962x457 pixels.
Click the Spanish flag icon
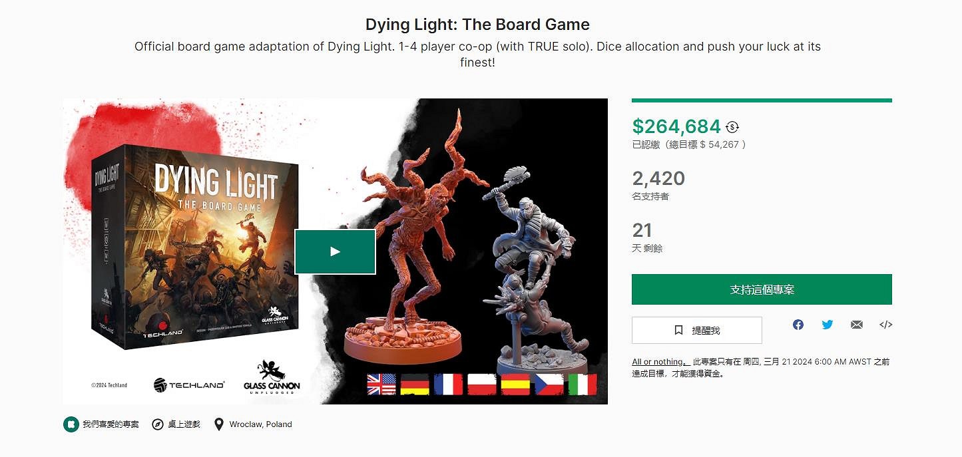(515, 384)
